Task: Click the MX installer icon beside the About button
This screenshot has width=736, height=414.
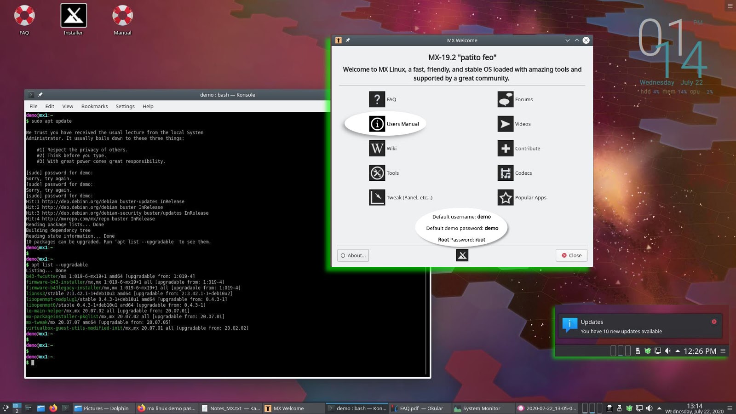Action: coord(462,255)
